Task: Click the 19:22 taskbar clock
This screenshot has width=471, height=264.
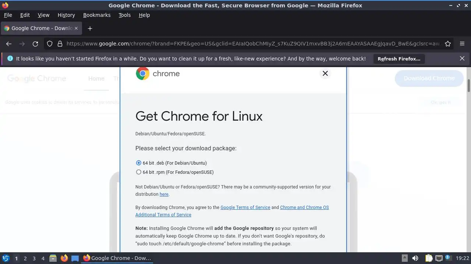Action: click(x=462, y=258)
